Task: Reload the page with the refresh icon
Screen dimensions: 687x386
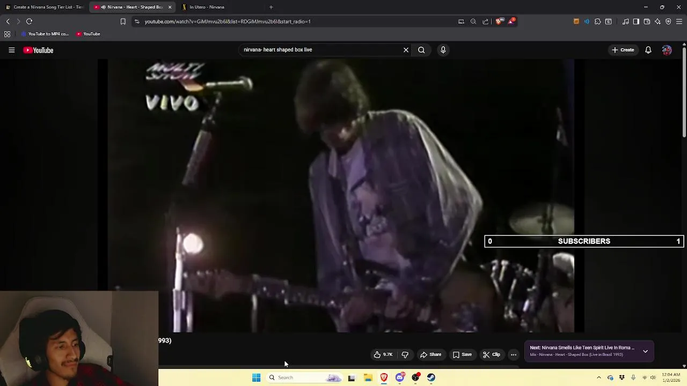Action: point(30,21)
